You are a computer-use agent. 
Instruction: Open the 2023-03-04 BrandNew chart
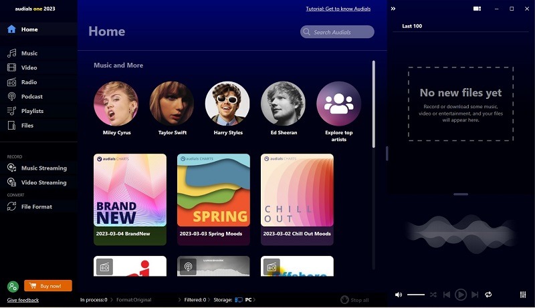click(130, 200)
